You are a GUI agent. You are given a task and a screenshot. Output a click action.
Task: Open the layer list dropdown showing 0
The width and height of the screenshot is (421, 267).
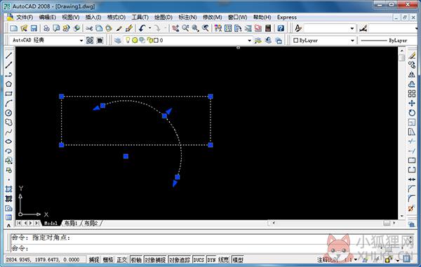coord(249,40)
